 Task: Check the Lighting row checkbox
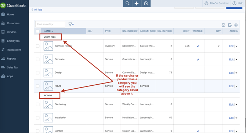click(38, 131)
